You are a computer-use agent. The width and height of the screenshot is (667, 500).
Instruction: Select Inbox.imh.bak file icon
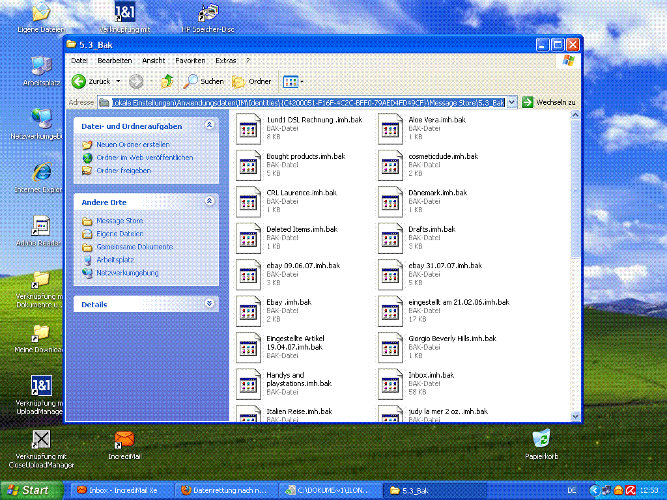click(390, 384)
